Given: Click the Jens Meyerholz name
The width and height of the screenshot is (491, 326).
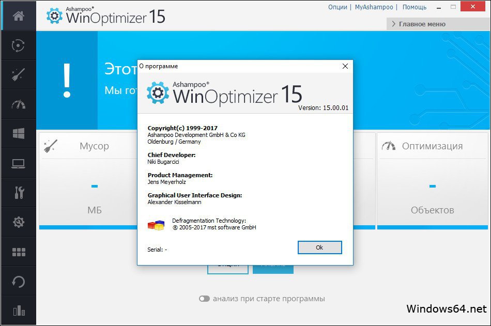Looking at the screenshot, I should pyautogui.click(x=166, y=182).
